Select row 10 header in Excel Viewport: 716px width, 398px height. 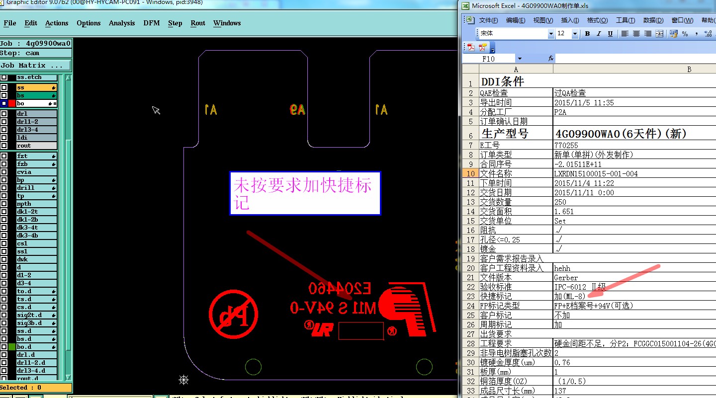click(x=470, y=173)
